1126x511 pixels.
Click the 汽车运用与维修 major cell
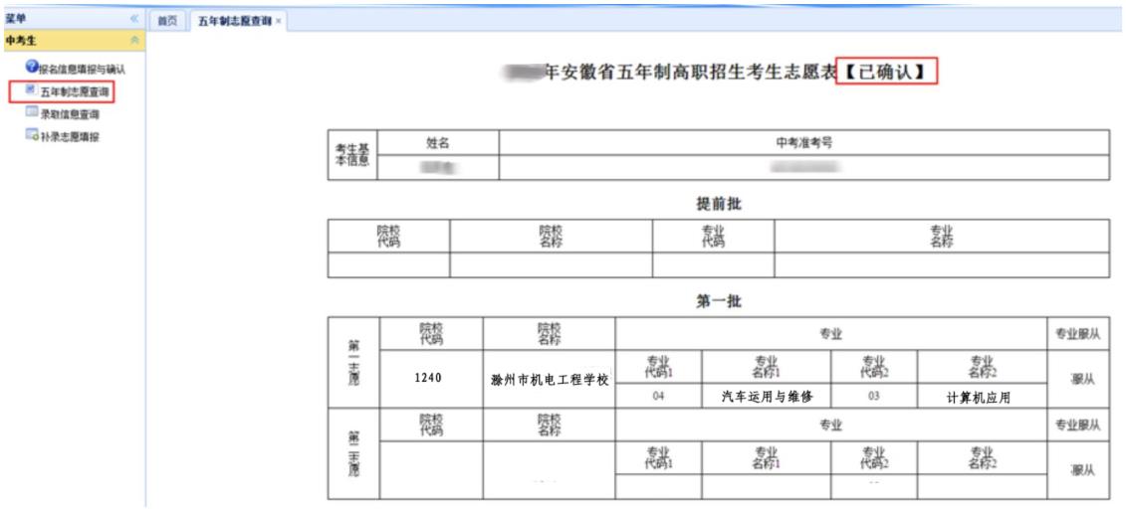click(x=767, y=397)
